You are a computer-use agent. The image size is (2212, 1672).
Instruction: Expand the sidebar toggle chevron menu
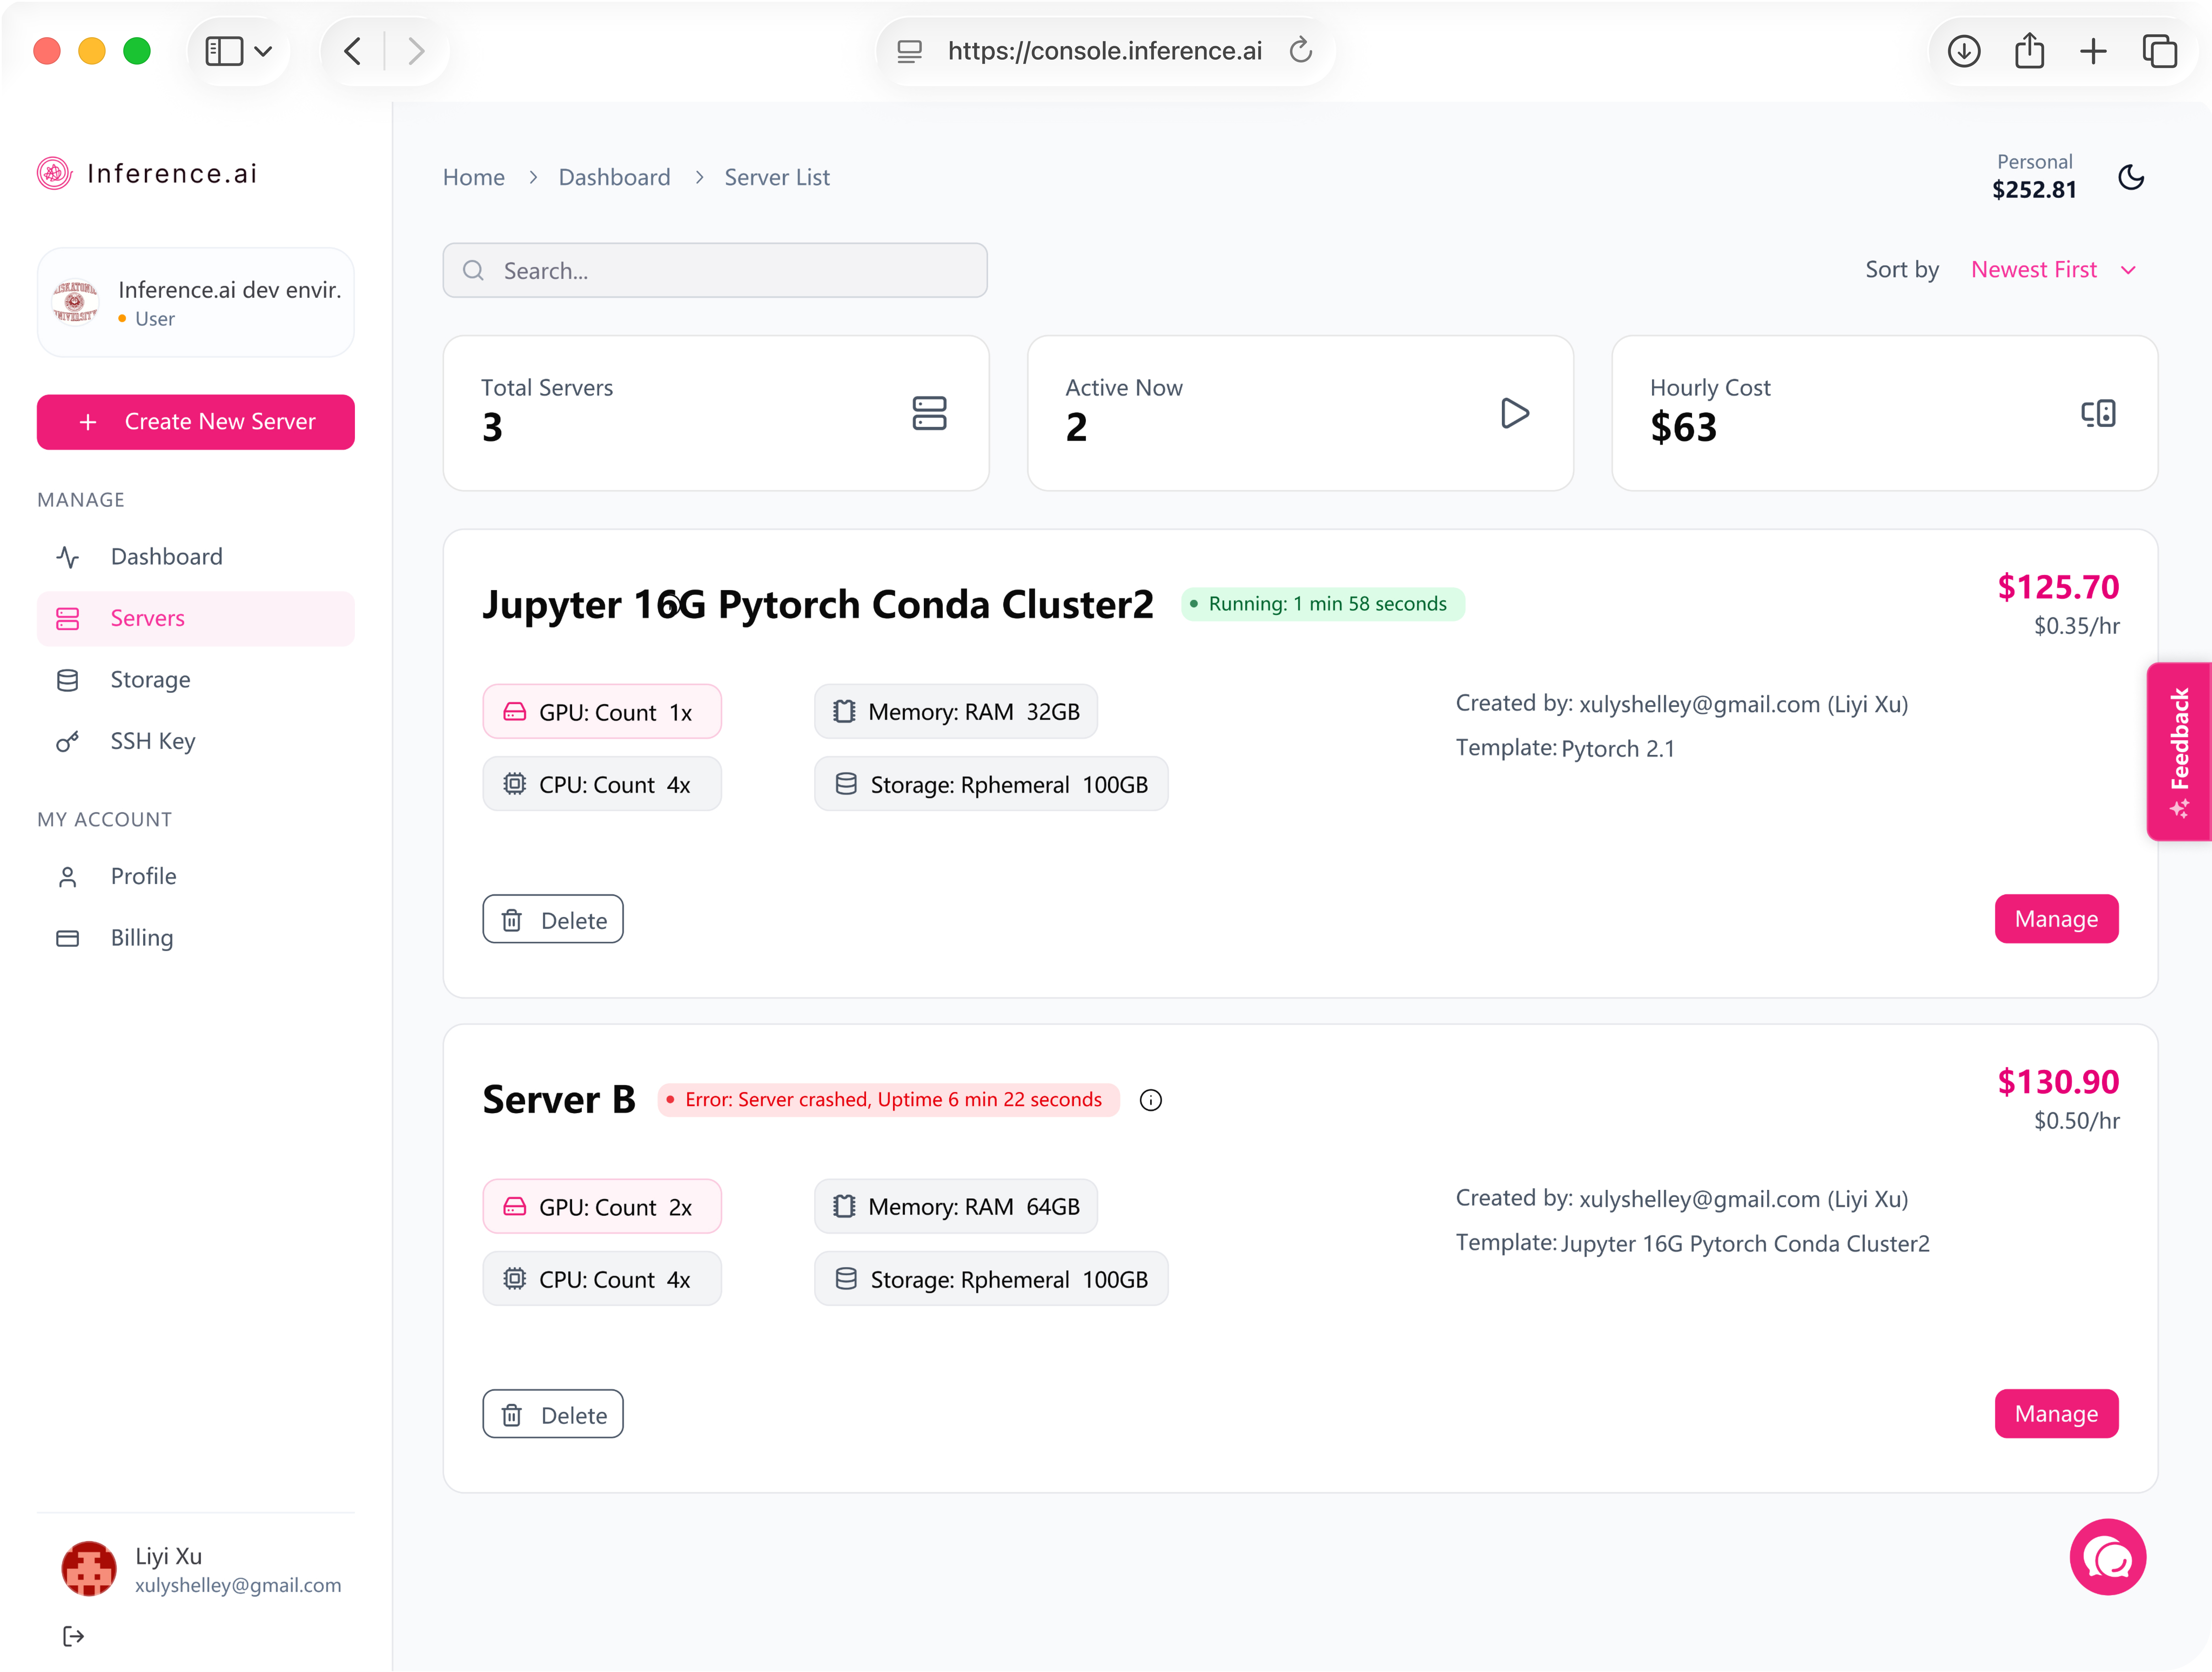click(x=263, y=51)
